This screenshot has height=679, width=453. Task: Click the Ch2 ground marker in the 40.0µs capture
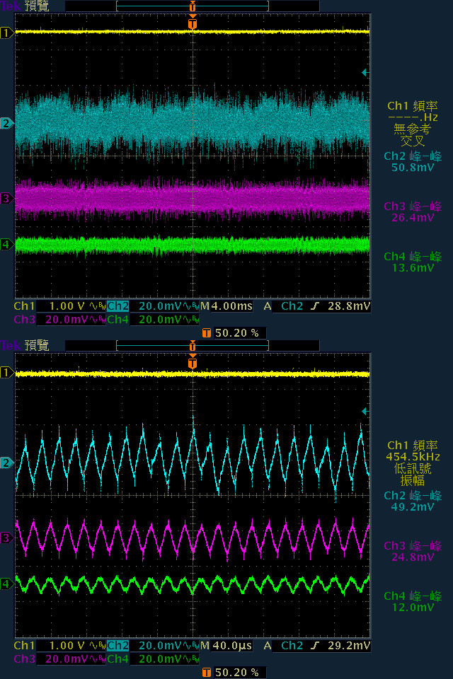click(x=6, y=463)
